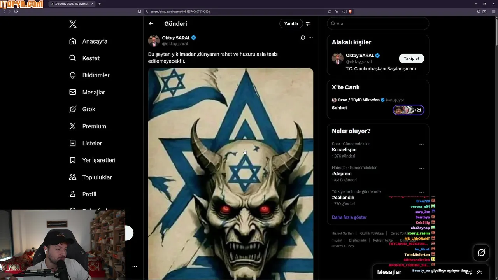Click zoom magnifier icon in address bar
Viewport: 498px width, 280px height.
pyautogui.click(x=337, y=12)
